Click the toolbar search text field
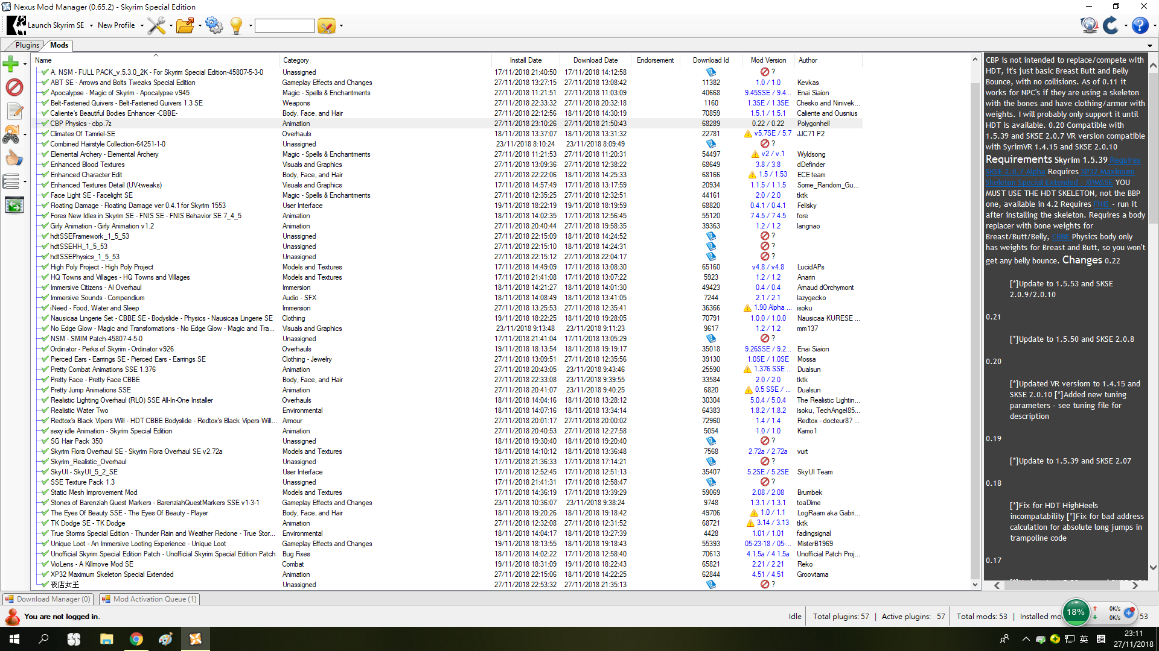 click(x=284, y=26)
